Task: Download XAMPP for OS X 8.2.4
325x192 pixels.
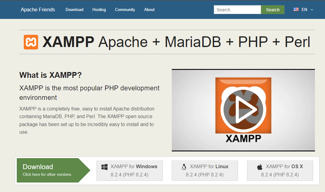Action: (x=280, y=171)
